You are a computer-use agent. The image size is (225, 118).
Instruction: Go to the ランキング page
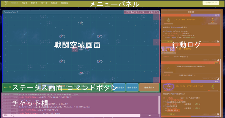click(x=44, y=3)
